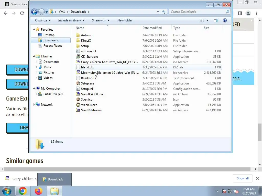Collapse the Favorites group

[34, 30]
